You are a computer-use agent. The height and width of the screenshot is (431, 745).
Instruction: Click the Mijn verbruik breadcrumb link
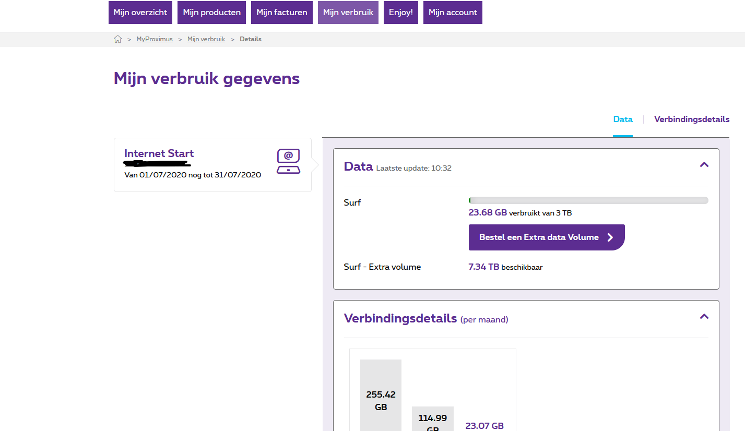click(x=206, y=39)
